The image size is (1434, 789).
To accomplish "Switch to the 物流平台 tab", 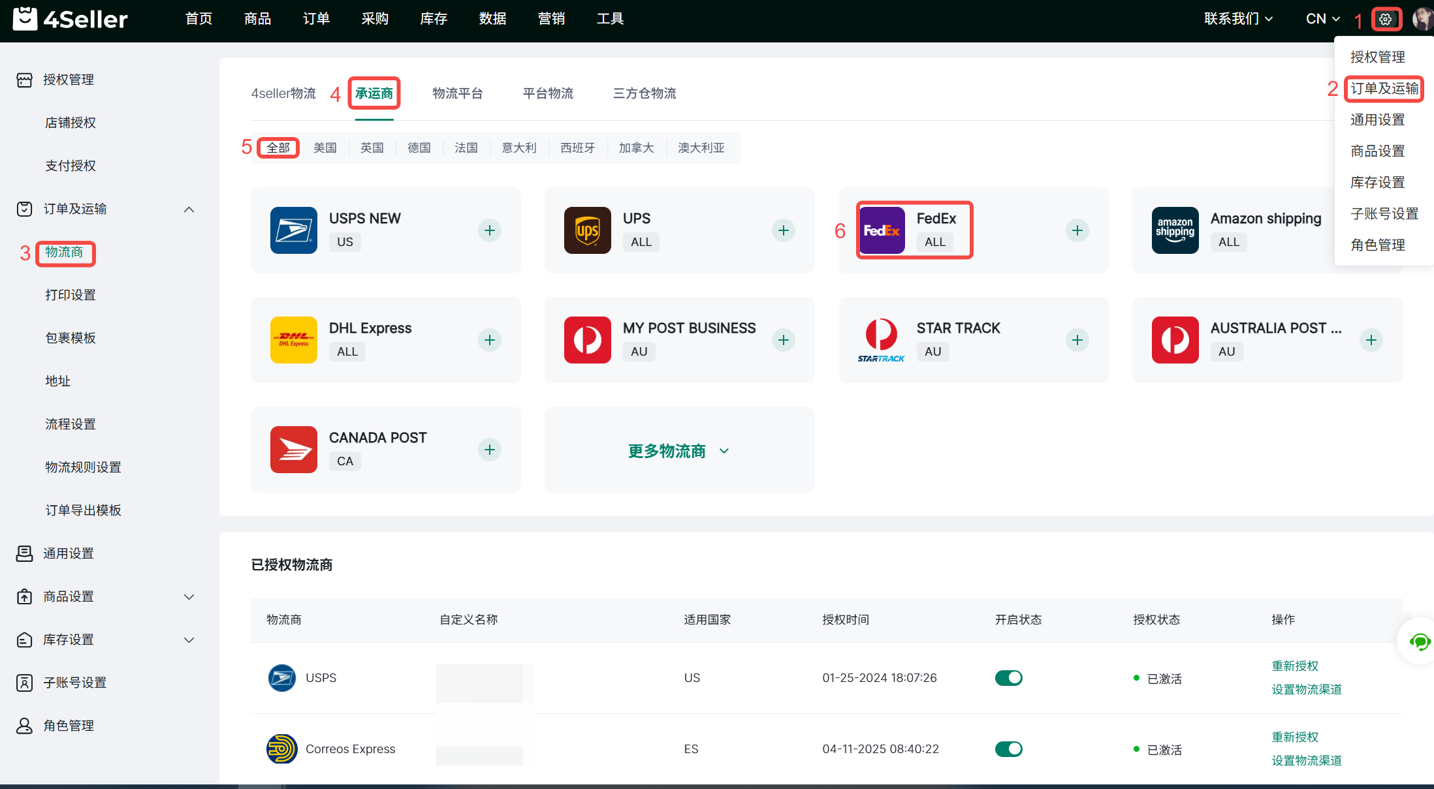I will [457, 93].
